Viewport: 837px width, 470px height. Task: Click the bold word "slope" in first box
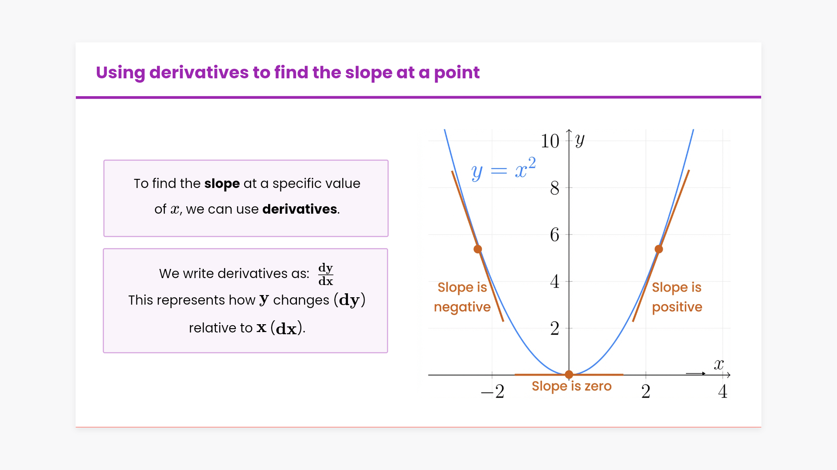coord(222,184)
